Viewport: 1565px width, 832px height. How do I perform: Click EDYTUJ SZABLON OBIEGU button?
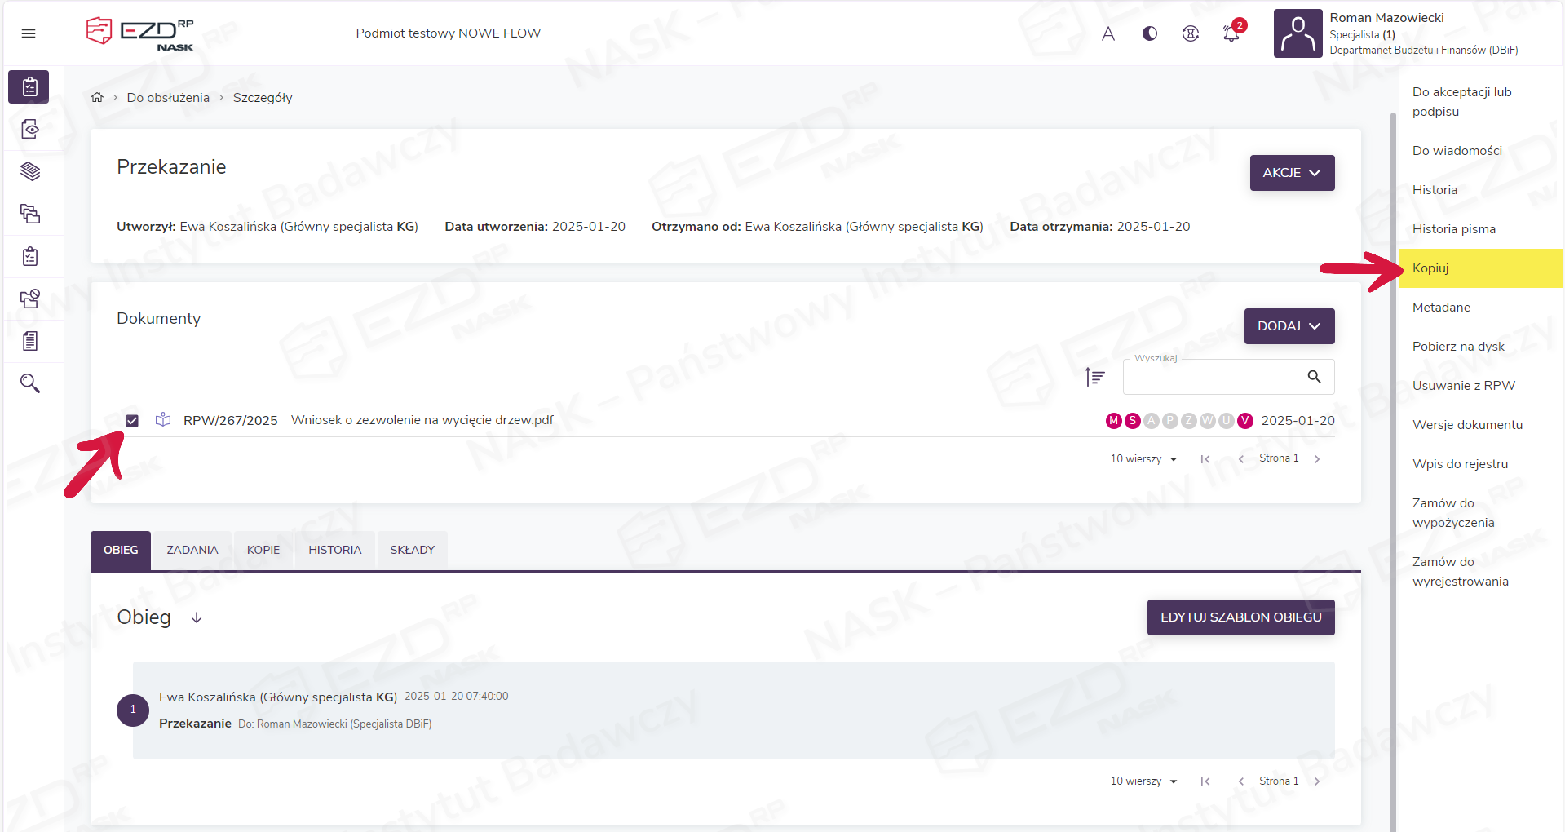click(1240, 617)
